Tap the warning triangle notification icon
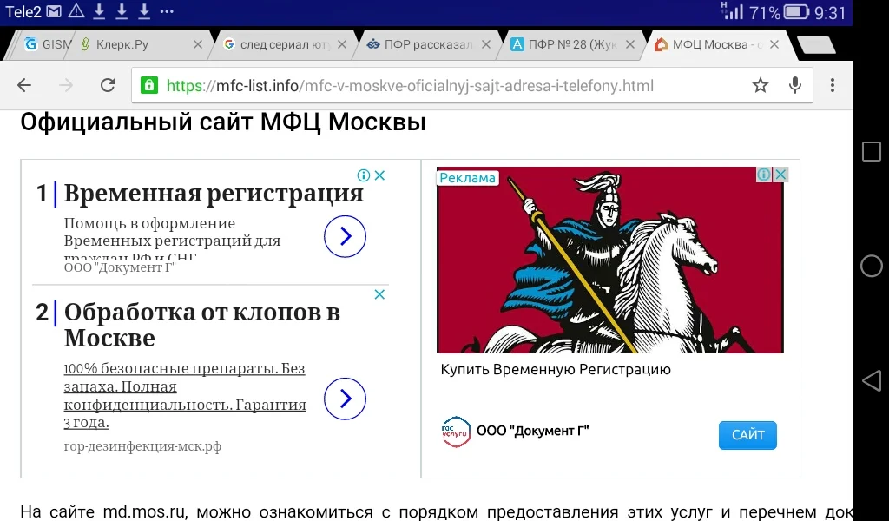The image size is (889, 521). 76,11
